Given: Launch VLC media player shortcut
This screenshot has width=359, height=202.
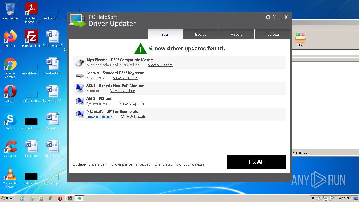Looking at the screenshot, I should [10, 178].
